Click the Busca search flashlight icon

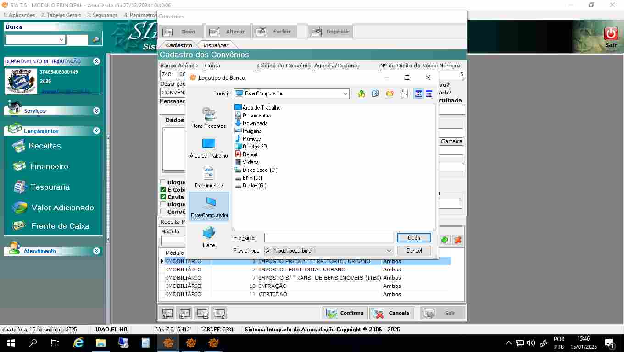click(x=96, y=40)
